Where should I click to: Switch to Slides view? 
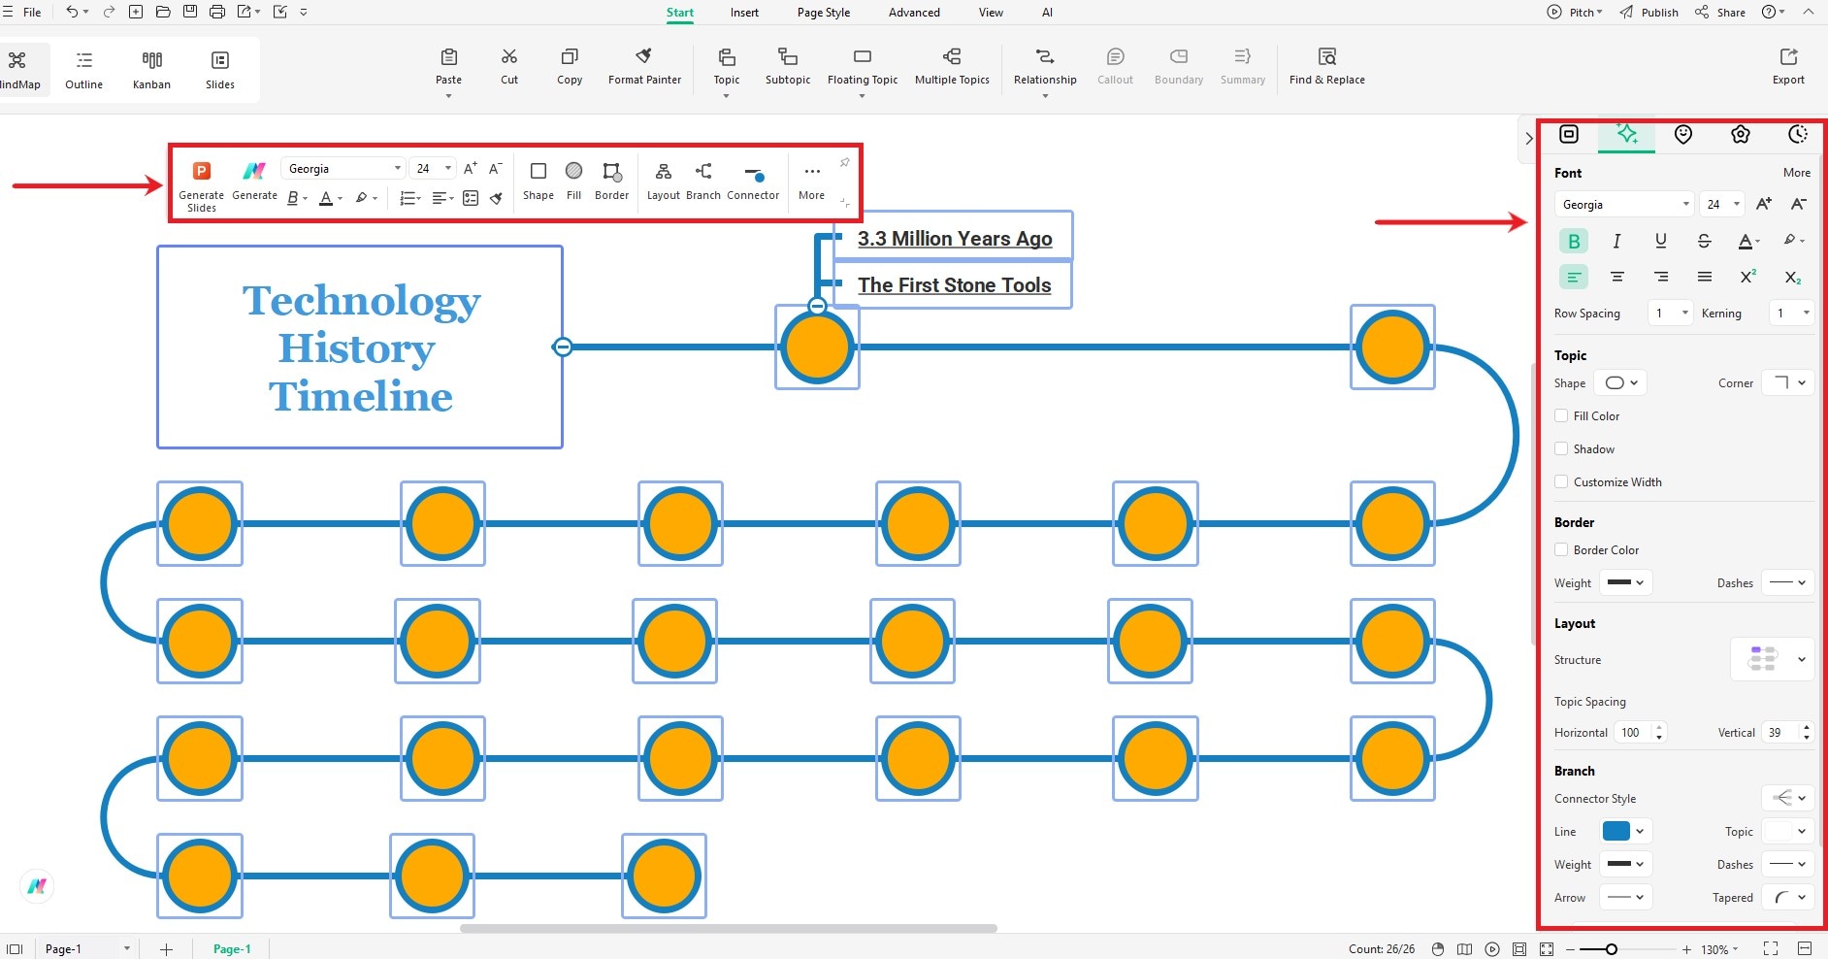220,70
